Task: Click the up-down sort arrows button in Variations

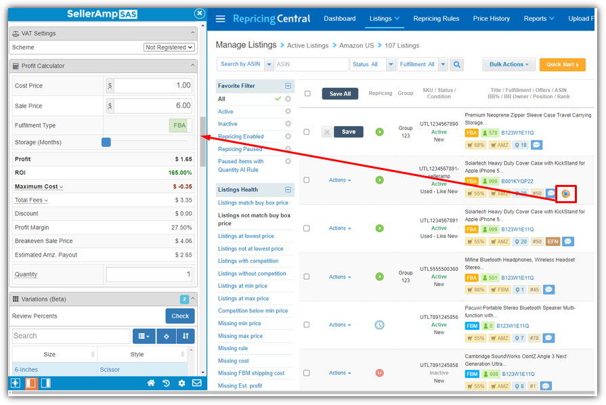Action: coord(186,336)
